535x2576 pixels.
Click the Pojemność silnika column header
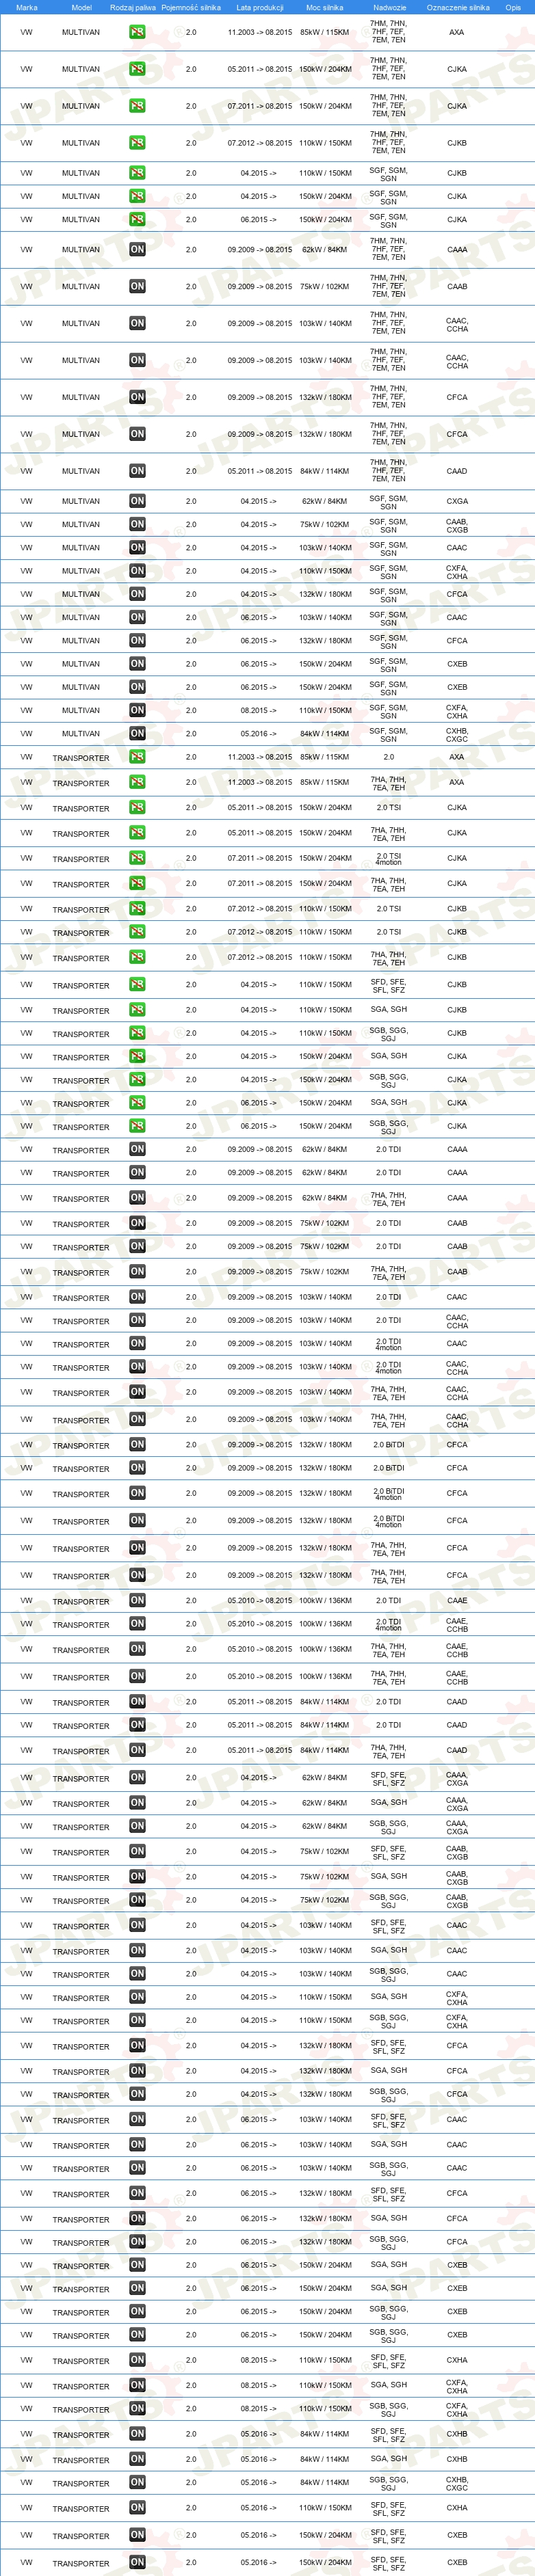191,7
